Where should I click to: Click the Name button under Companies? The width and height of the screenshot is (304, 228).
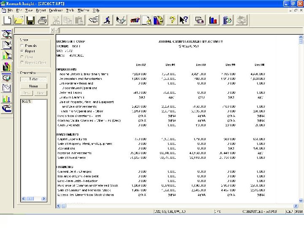[x=33, y=86]
